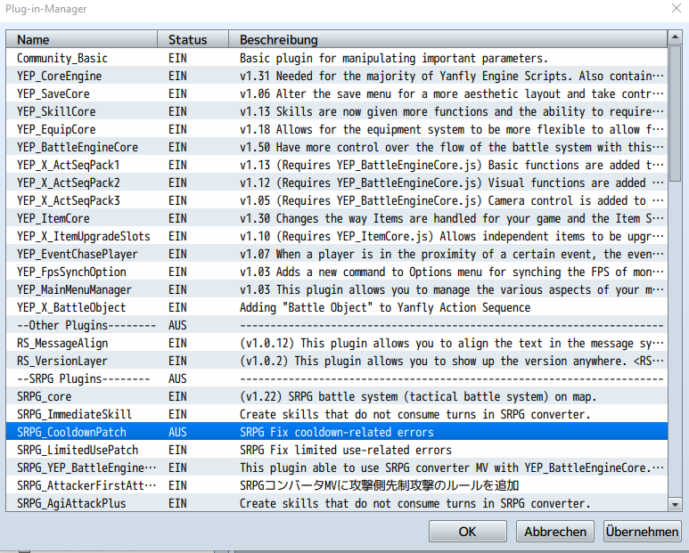Select the YEP_EventChasePlayer plugin
Screen dimensions: 689x553
tap(337, 254)
